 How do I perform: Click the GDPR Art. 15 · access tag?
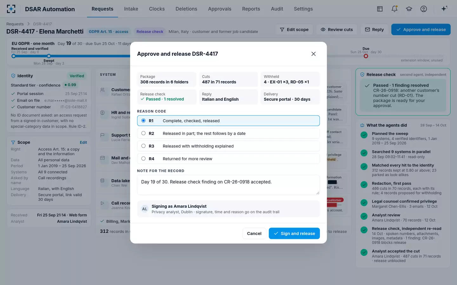pos(109,31)
